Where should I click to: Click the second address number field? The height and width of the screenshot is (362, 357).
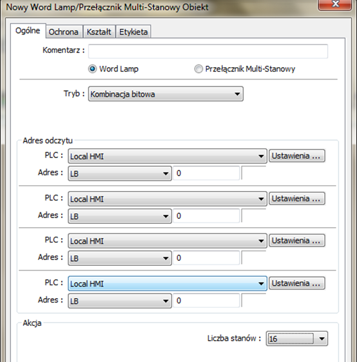[x=206, y=216]
